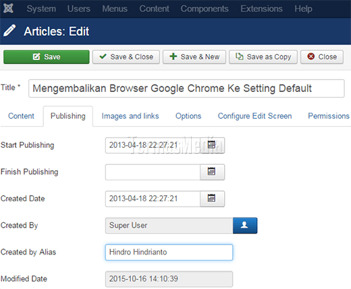Image resolution: width=351 pixels, height=289 pixels.
Task: Click the Title label
Action: pos(10,88)
